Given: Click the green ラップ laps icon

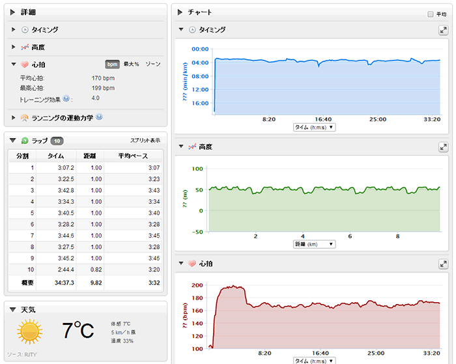Looking at the screenshot, I should pos(25,141).
